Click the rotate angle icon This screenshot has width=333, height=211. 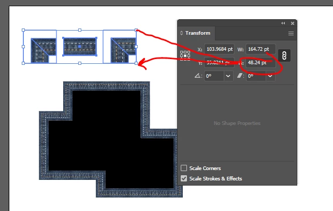[198, 76]
